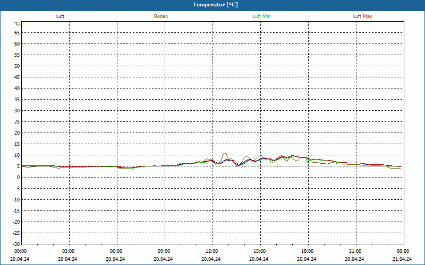Click the -25 value on the y-axis
Screen dimensions: 425x265
(x=16, y=233)
